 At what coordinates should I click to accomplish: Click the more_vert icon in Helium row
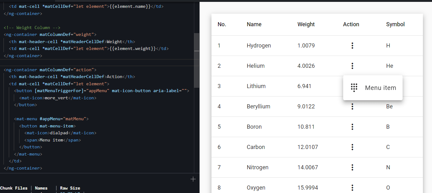pos(352,66)
